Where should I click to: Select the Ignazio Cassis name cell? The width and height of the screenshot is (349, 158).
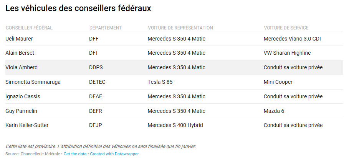(22, 96)
